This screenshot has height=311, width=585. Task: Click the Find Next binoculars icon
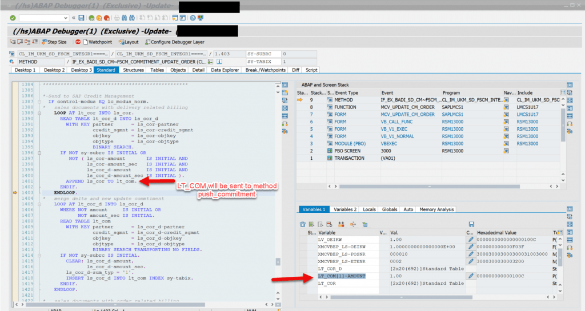click(x=132, y=18)
